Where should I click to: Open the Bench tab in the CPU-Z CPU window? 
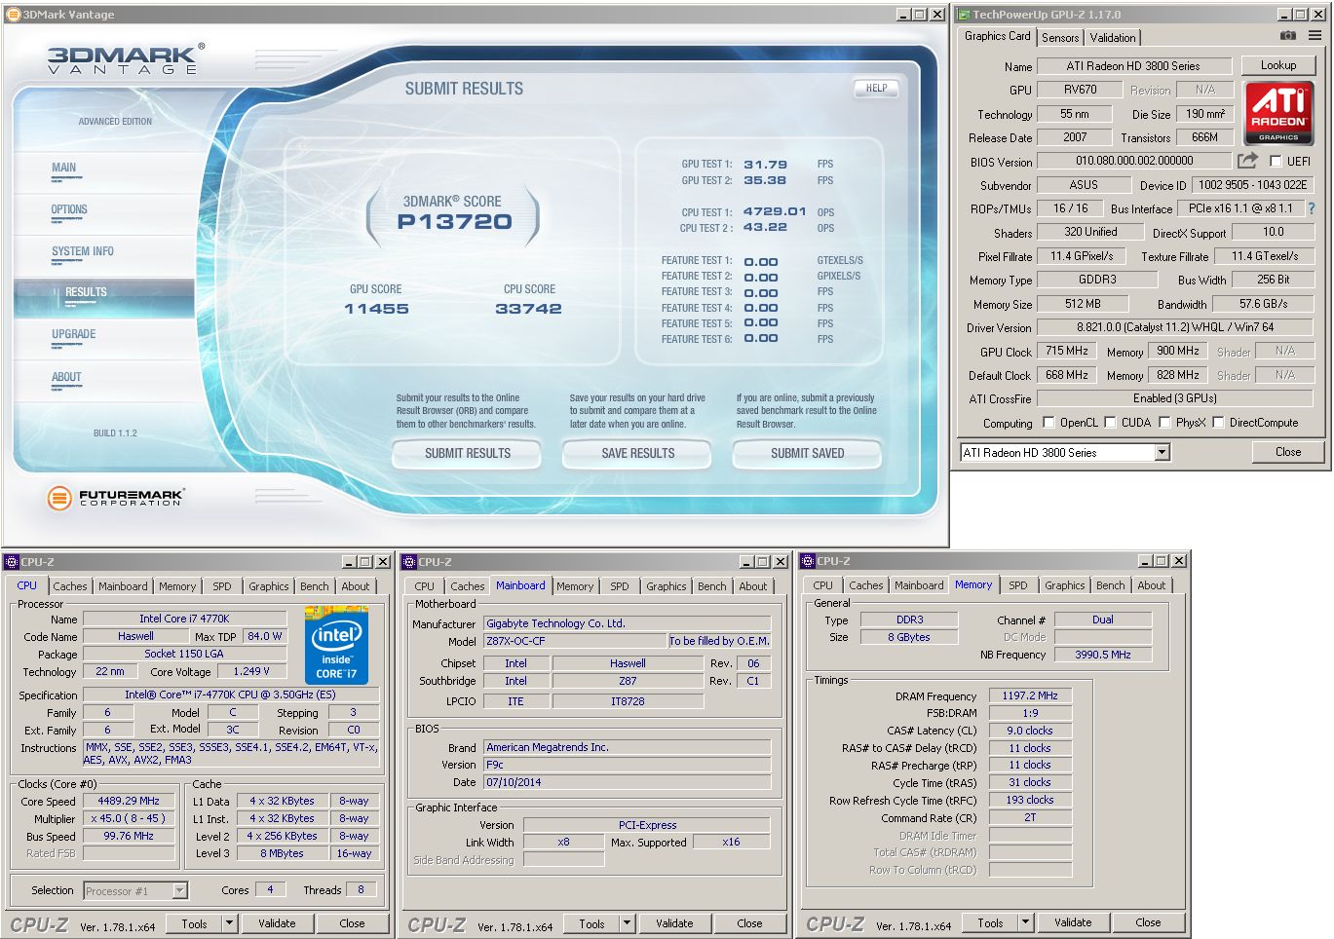tap(315, 586)
